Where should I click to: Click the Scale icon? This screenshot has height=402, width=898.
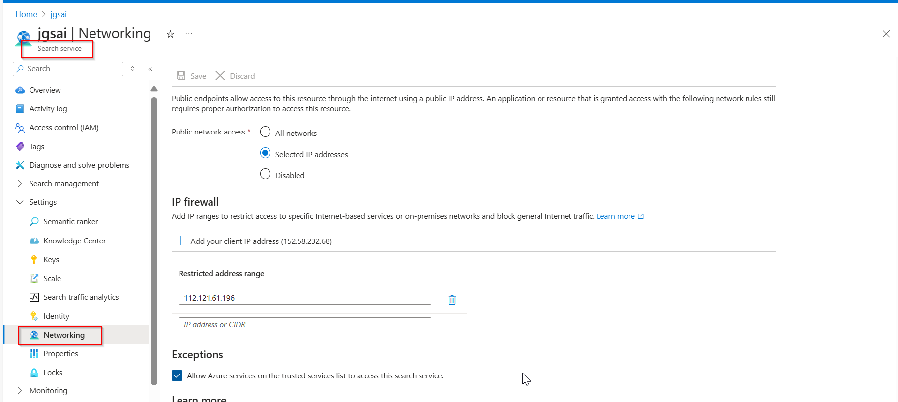(x=34, y=278)
